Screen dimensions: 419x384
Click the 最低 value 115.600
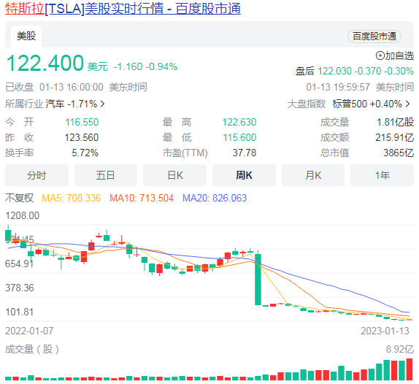pos(239,138)
